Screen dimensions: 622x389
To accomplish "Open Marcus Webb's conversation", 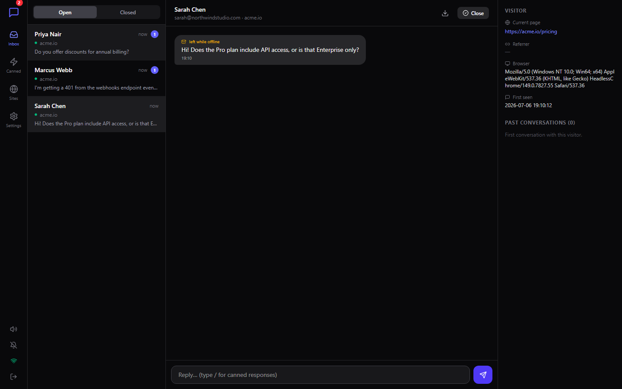I will pyautogui.click(x=96, y=78).
